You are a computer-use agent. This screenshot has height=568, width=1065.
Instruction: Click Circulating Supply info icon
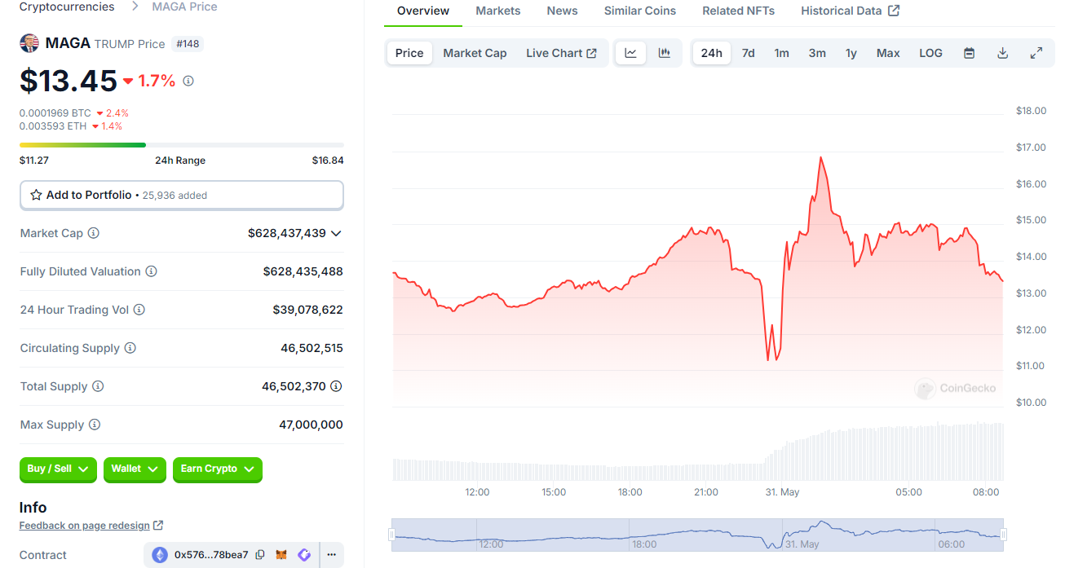click(x=130, y=348)
